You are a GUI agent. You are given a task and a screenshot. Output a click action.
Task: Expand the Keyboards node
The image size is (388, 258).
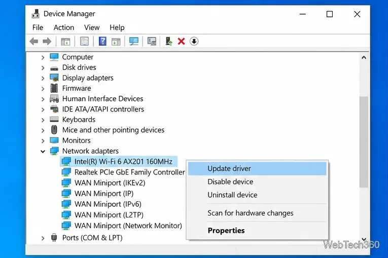[x=43, y=120]
